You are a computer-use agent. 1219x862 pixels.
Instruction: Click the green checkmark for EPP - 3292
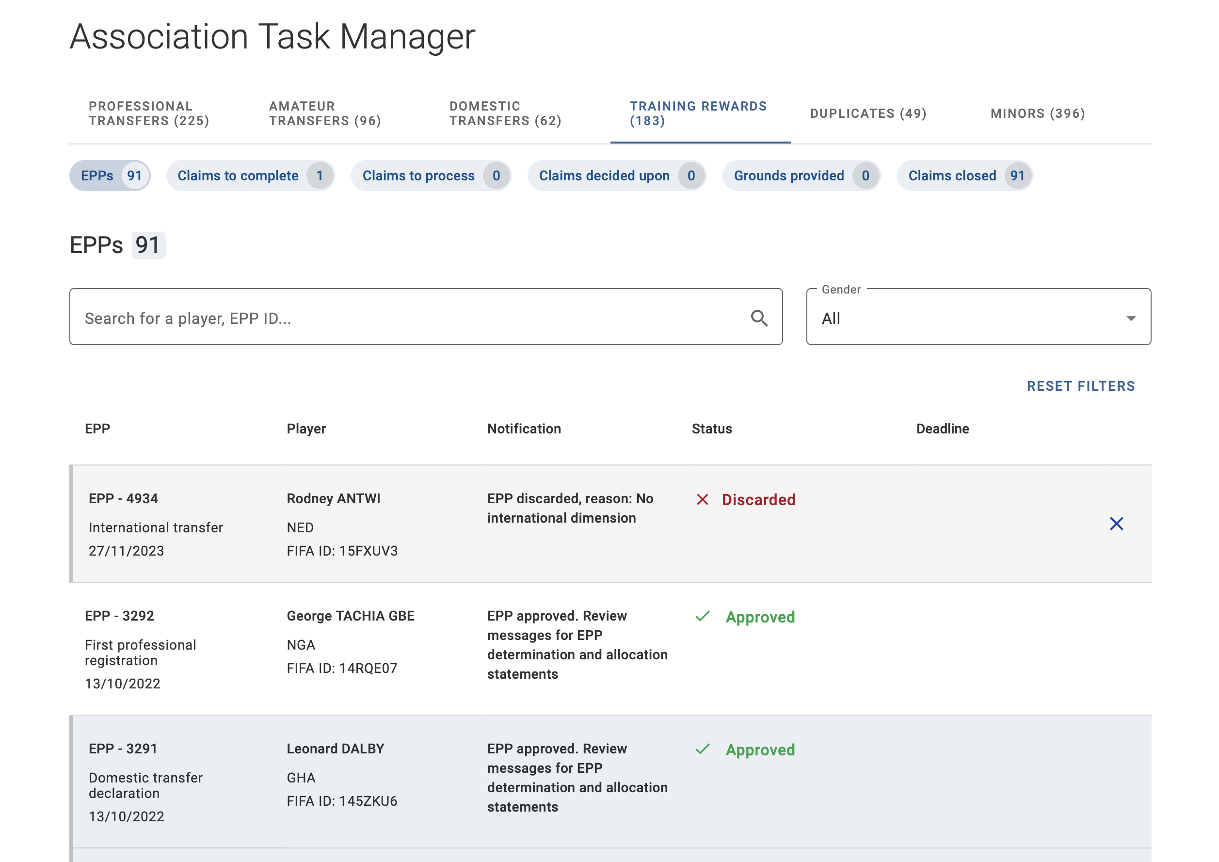[703, 616]
